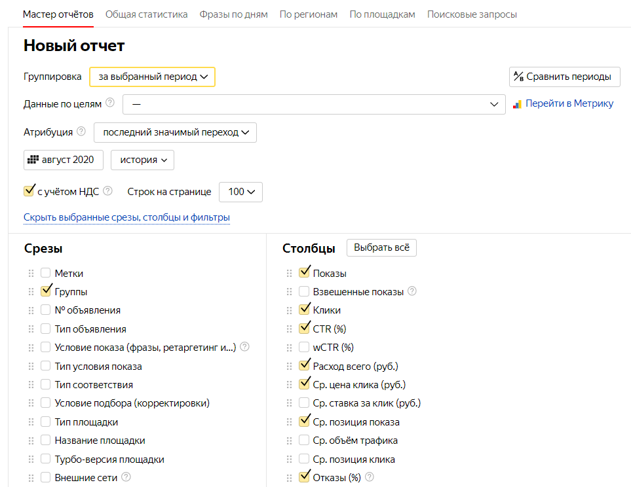This screenshot has height=487, width=631.
Task: Open the август 2020 date picker
Action: [x=64, y=160]
